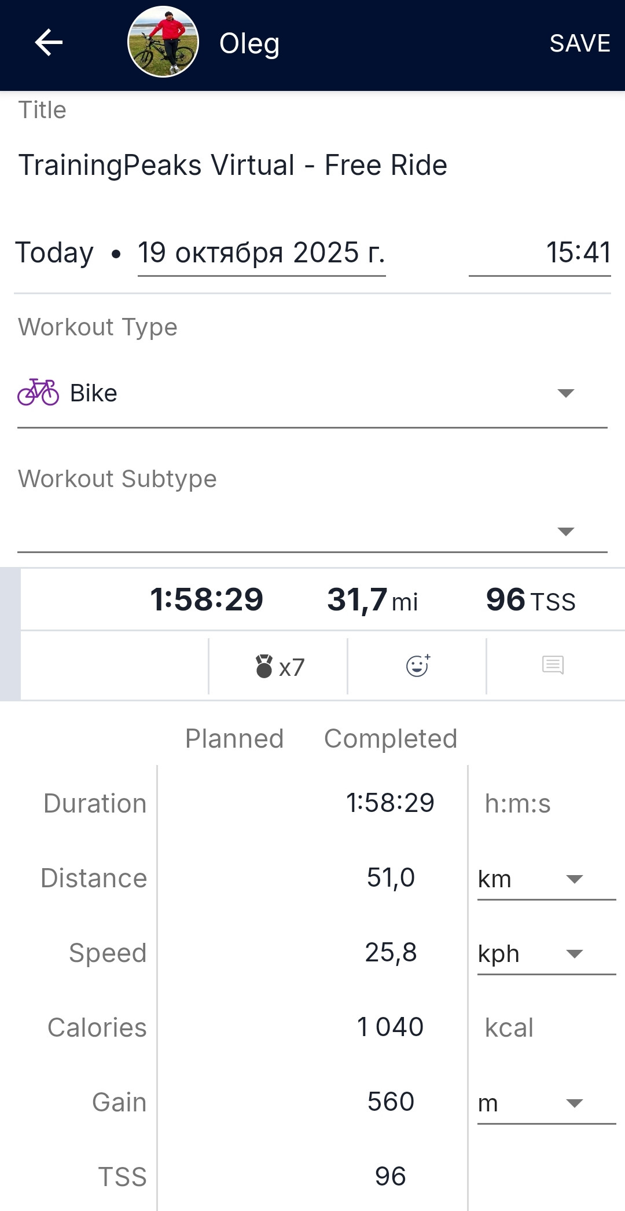Image resolution: width=625 pixels, height=1211 pixels.
Task: Edit the completed calories 1 040
Action: [x=390, y=1027]
